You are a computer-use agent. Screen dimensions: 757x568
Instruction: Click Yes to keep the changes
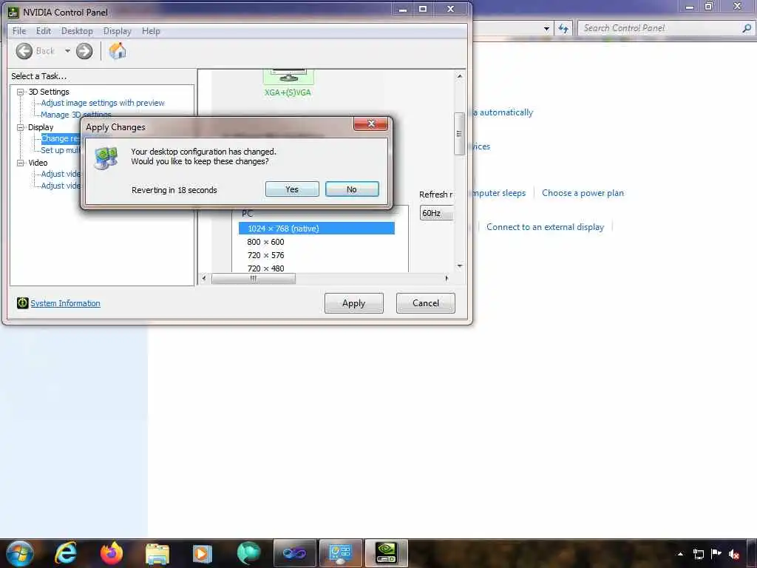click(x=292, y=189)
